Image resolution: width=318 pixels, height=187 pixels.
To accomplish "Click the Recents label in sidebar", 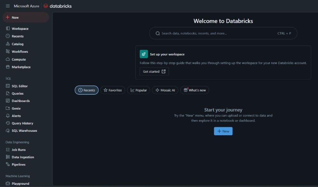I will [x=17, y=36].
